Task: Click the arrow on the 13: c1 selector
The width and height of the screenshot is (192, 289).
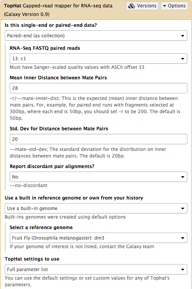Action: pos(182,59)
